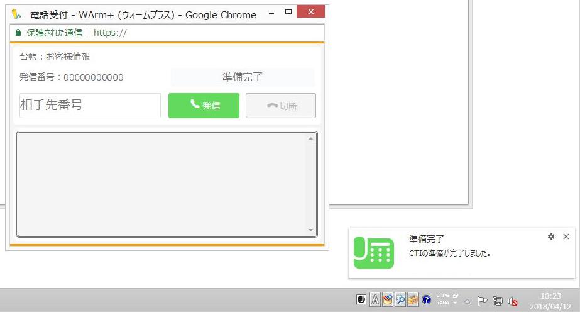Click the https:// address bar URL
Viewport: 580px width, 312px height.
[x=110, y=33]
